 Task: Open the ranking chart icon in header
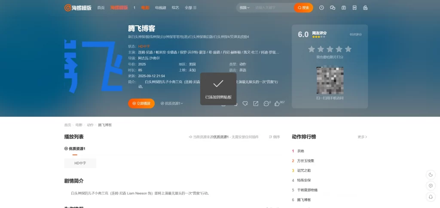365,8
